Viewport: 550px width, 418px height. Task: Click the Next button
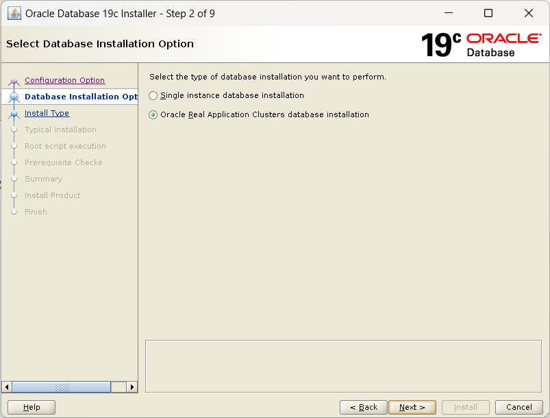tap(412, 407)
